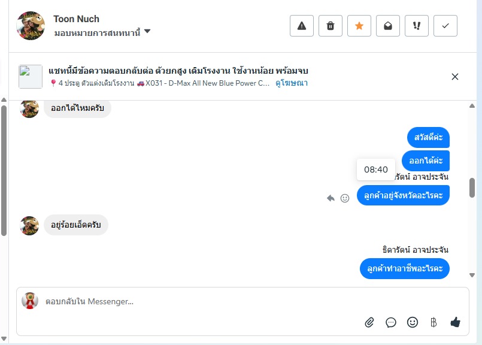Click the priority exclamation mark icon
The image size is (482, 345).
click(x=417, y=26)
